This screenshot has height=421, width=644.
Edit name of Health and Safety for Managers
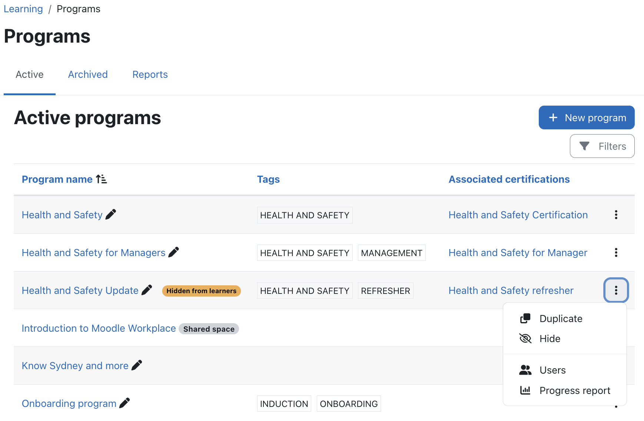tap(173, 252)
